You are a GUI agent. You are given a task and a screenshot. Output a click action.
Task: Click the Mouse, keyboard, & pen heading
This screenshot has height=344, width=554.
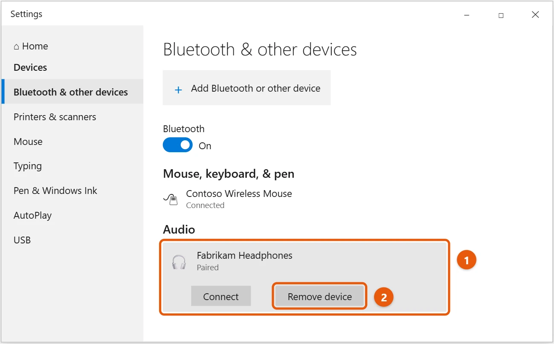click(229, 174)
